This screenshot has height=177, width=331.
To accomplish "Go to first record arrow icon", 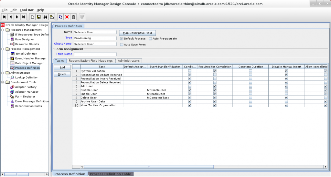I will click(x=5, y=17).
